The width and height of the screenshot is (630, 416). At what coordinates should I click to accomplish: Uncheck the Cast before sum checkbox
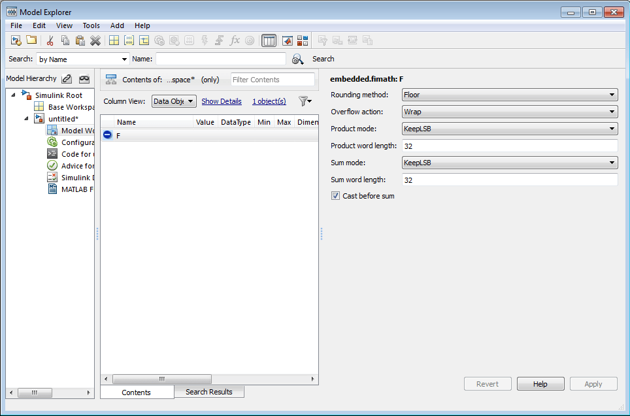click(x=335, y=196)
